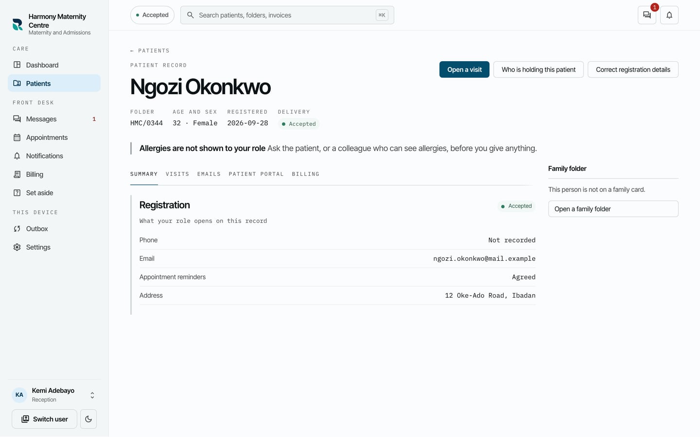The width and height of the screenshot is (700, 437).
Task: Click the email ngozi.okonkwo@mail.example
Action: (484, 258)
